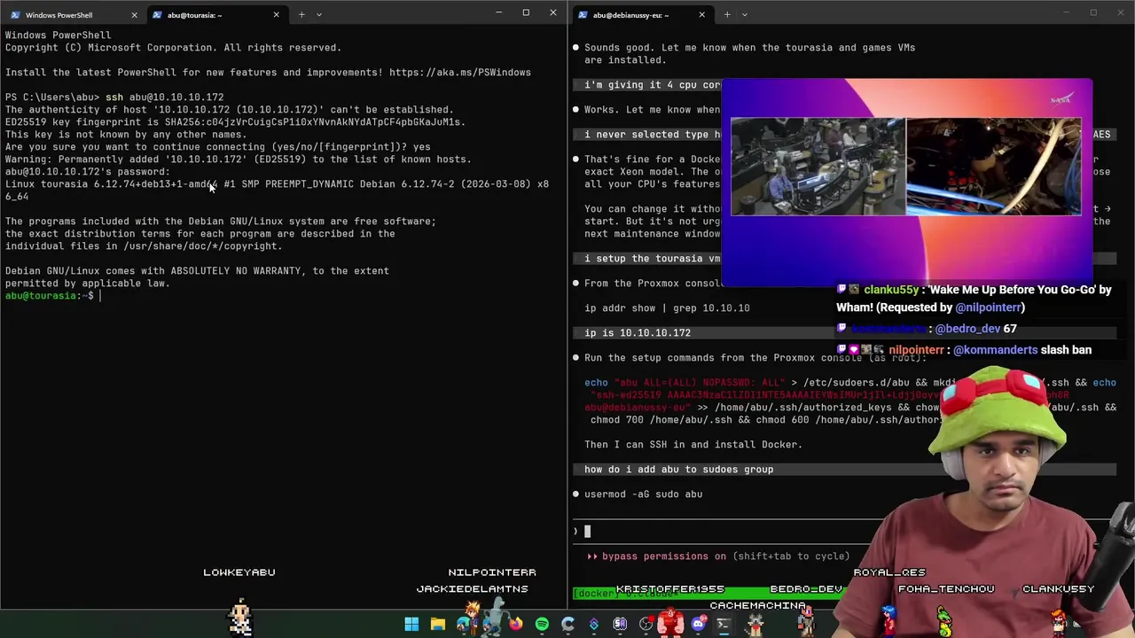Click the clanku55y chat username
The width and height of the screenshot is (1135, 638).
891,290
